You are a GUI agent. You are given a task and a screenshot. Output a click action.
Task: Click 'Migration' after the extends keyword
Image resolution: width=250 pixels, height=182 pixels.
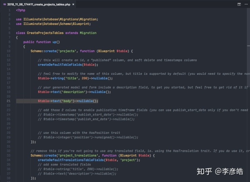click(88, 33)
